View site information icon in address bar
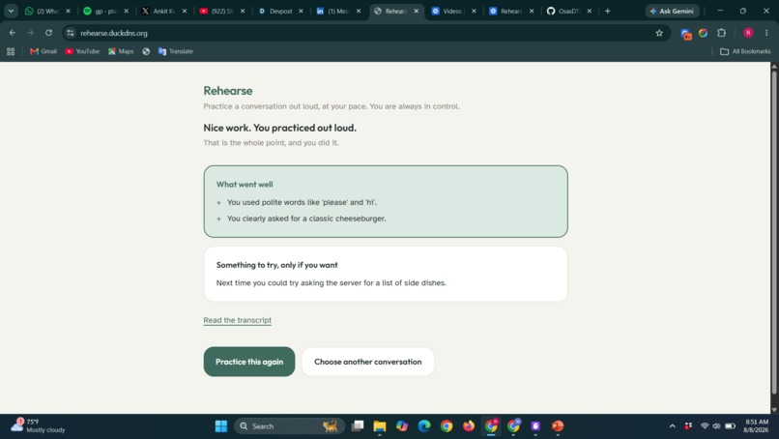Screen dimensions: 779x439 pos(71,33)
